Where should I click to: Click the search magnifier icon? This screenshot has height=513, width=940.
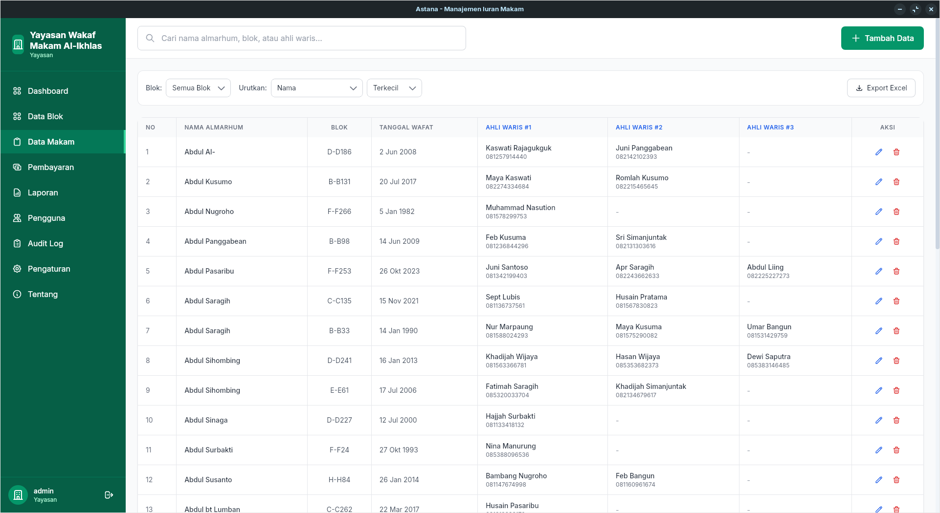click(x=150, y=38)
